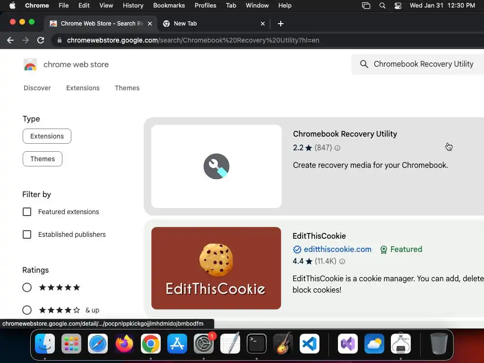Open Chromebook Recovery Utility title link

345,134
